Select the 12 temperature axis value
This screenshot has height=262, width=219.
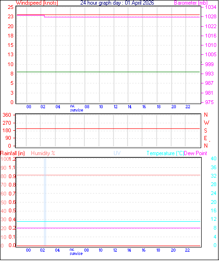(213, 219)
